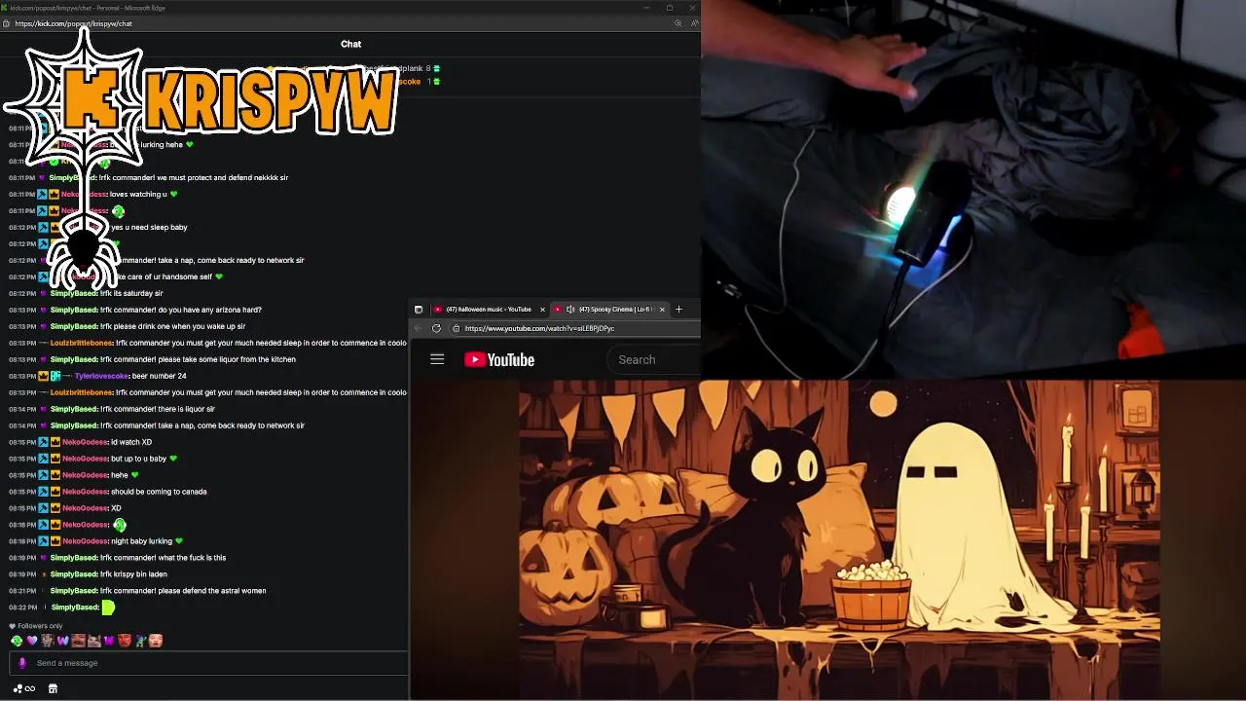
Task: Click the purple chat identity icon
Action: (22, 663)
